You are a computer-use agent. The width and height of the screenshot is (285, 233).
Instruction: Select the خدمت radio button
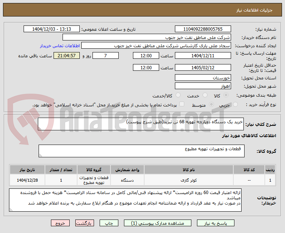pyautogui.click(x=205, y=95)
